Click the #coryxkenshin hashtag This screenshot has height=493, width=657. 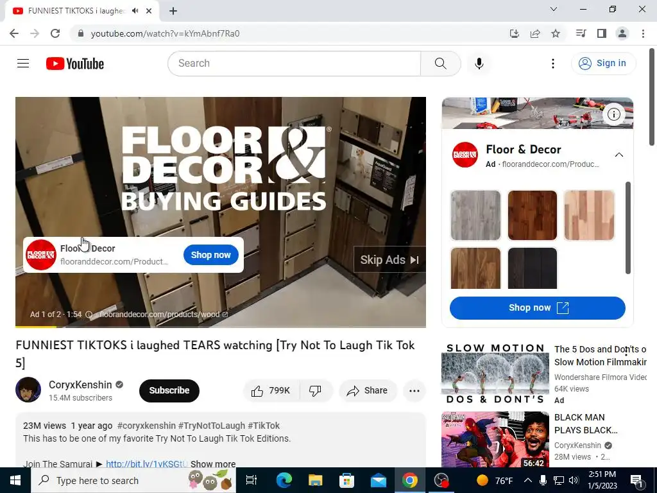(146, 426)
